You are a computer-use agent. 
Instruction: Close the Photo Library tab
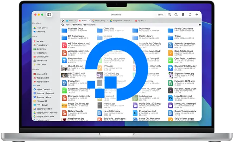pos(107,20)
